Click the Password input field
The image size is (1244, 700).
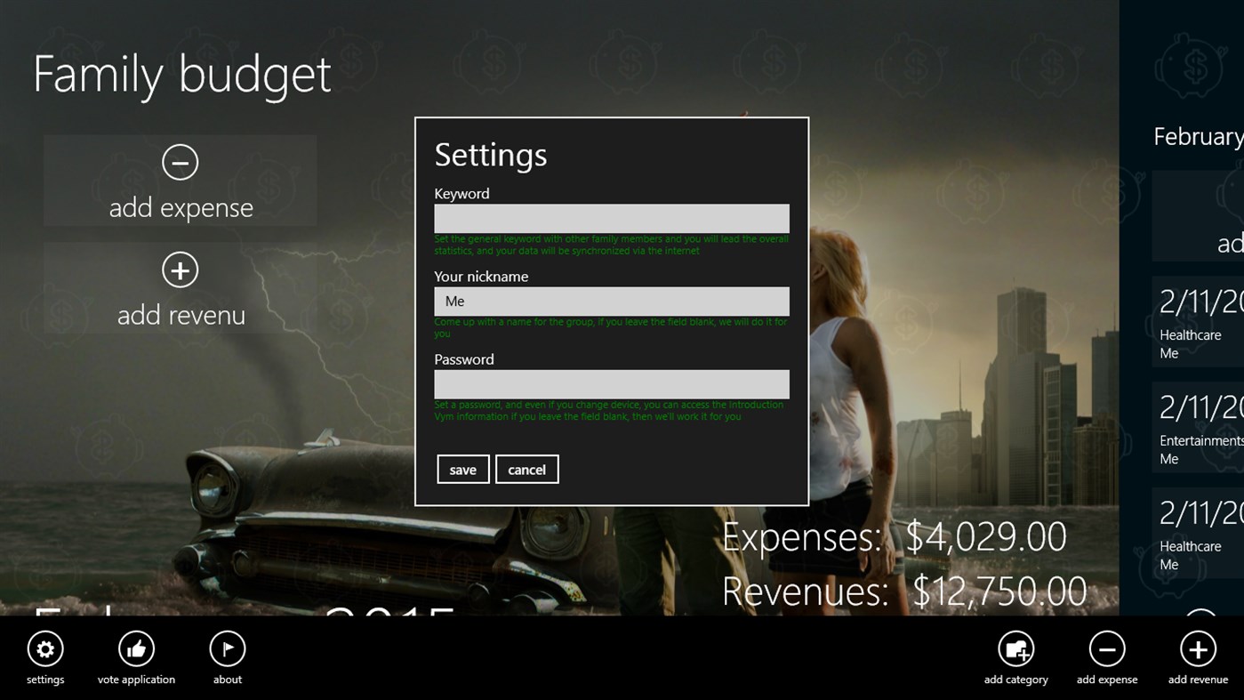611,383
